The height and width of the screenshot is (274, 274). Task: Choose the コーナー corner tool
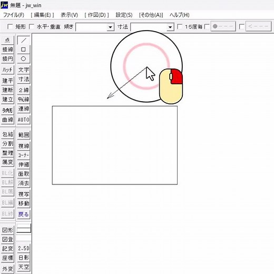(24, 155)
